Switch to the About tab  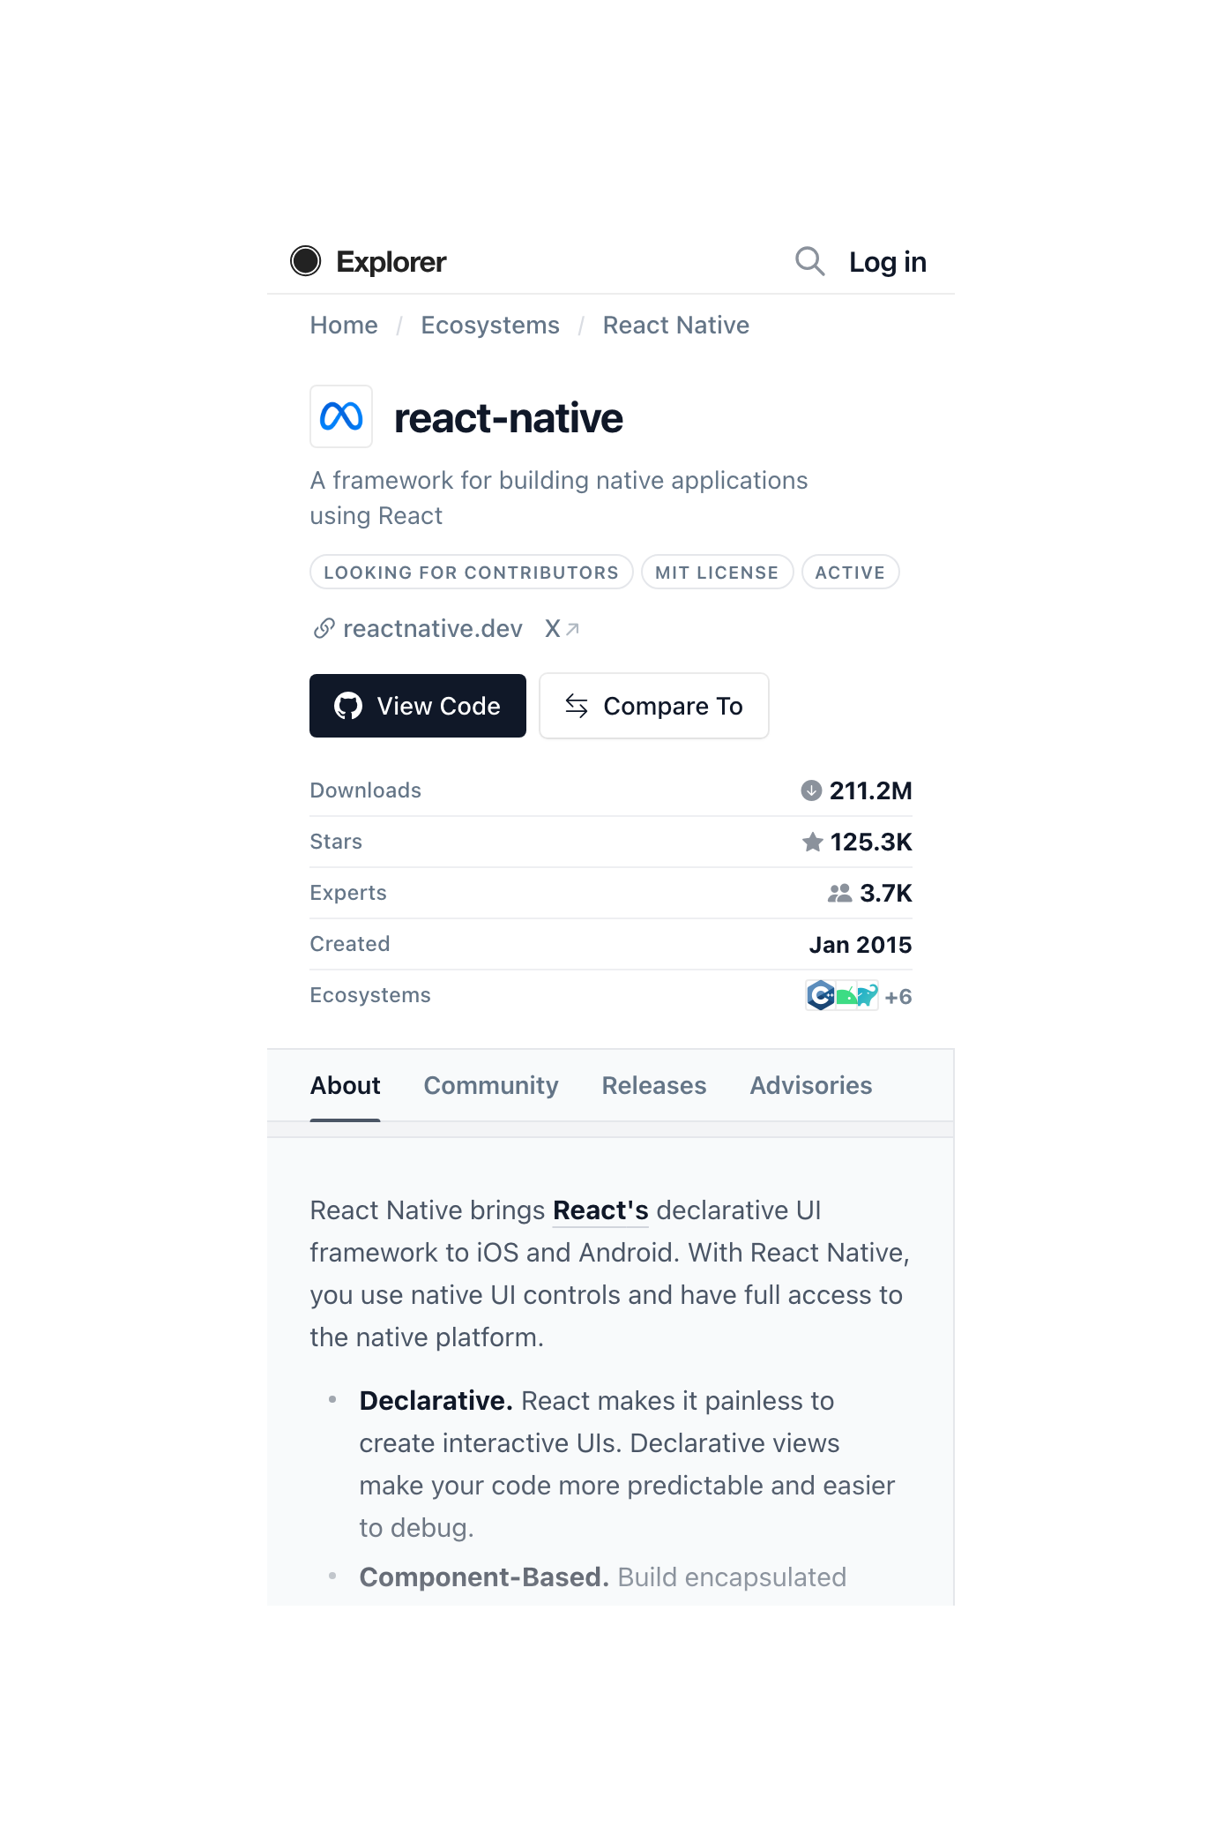click(x=345, y=1086)
